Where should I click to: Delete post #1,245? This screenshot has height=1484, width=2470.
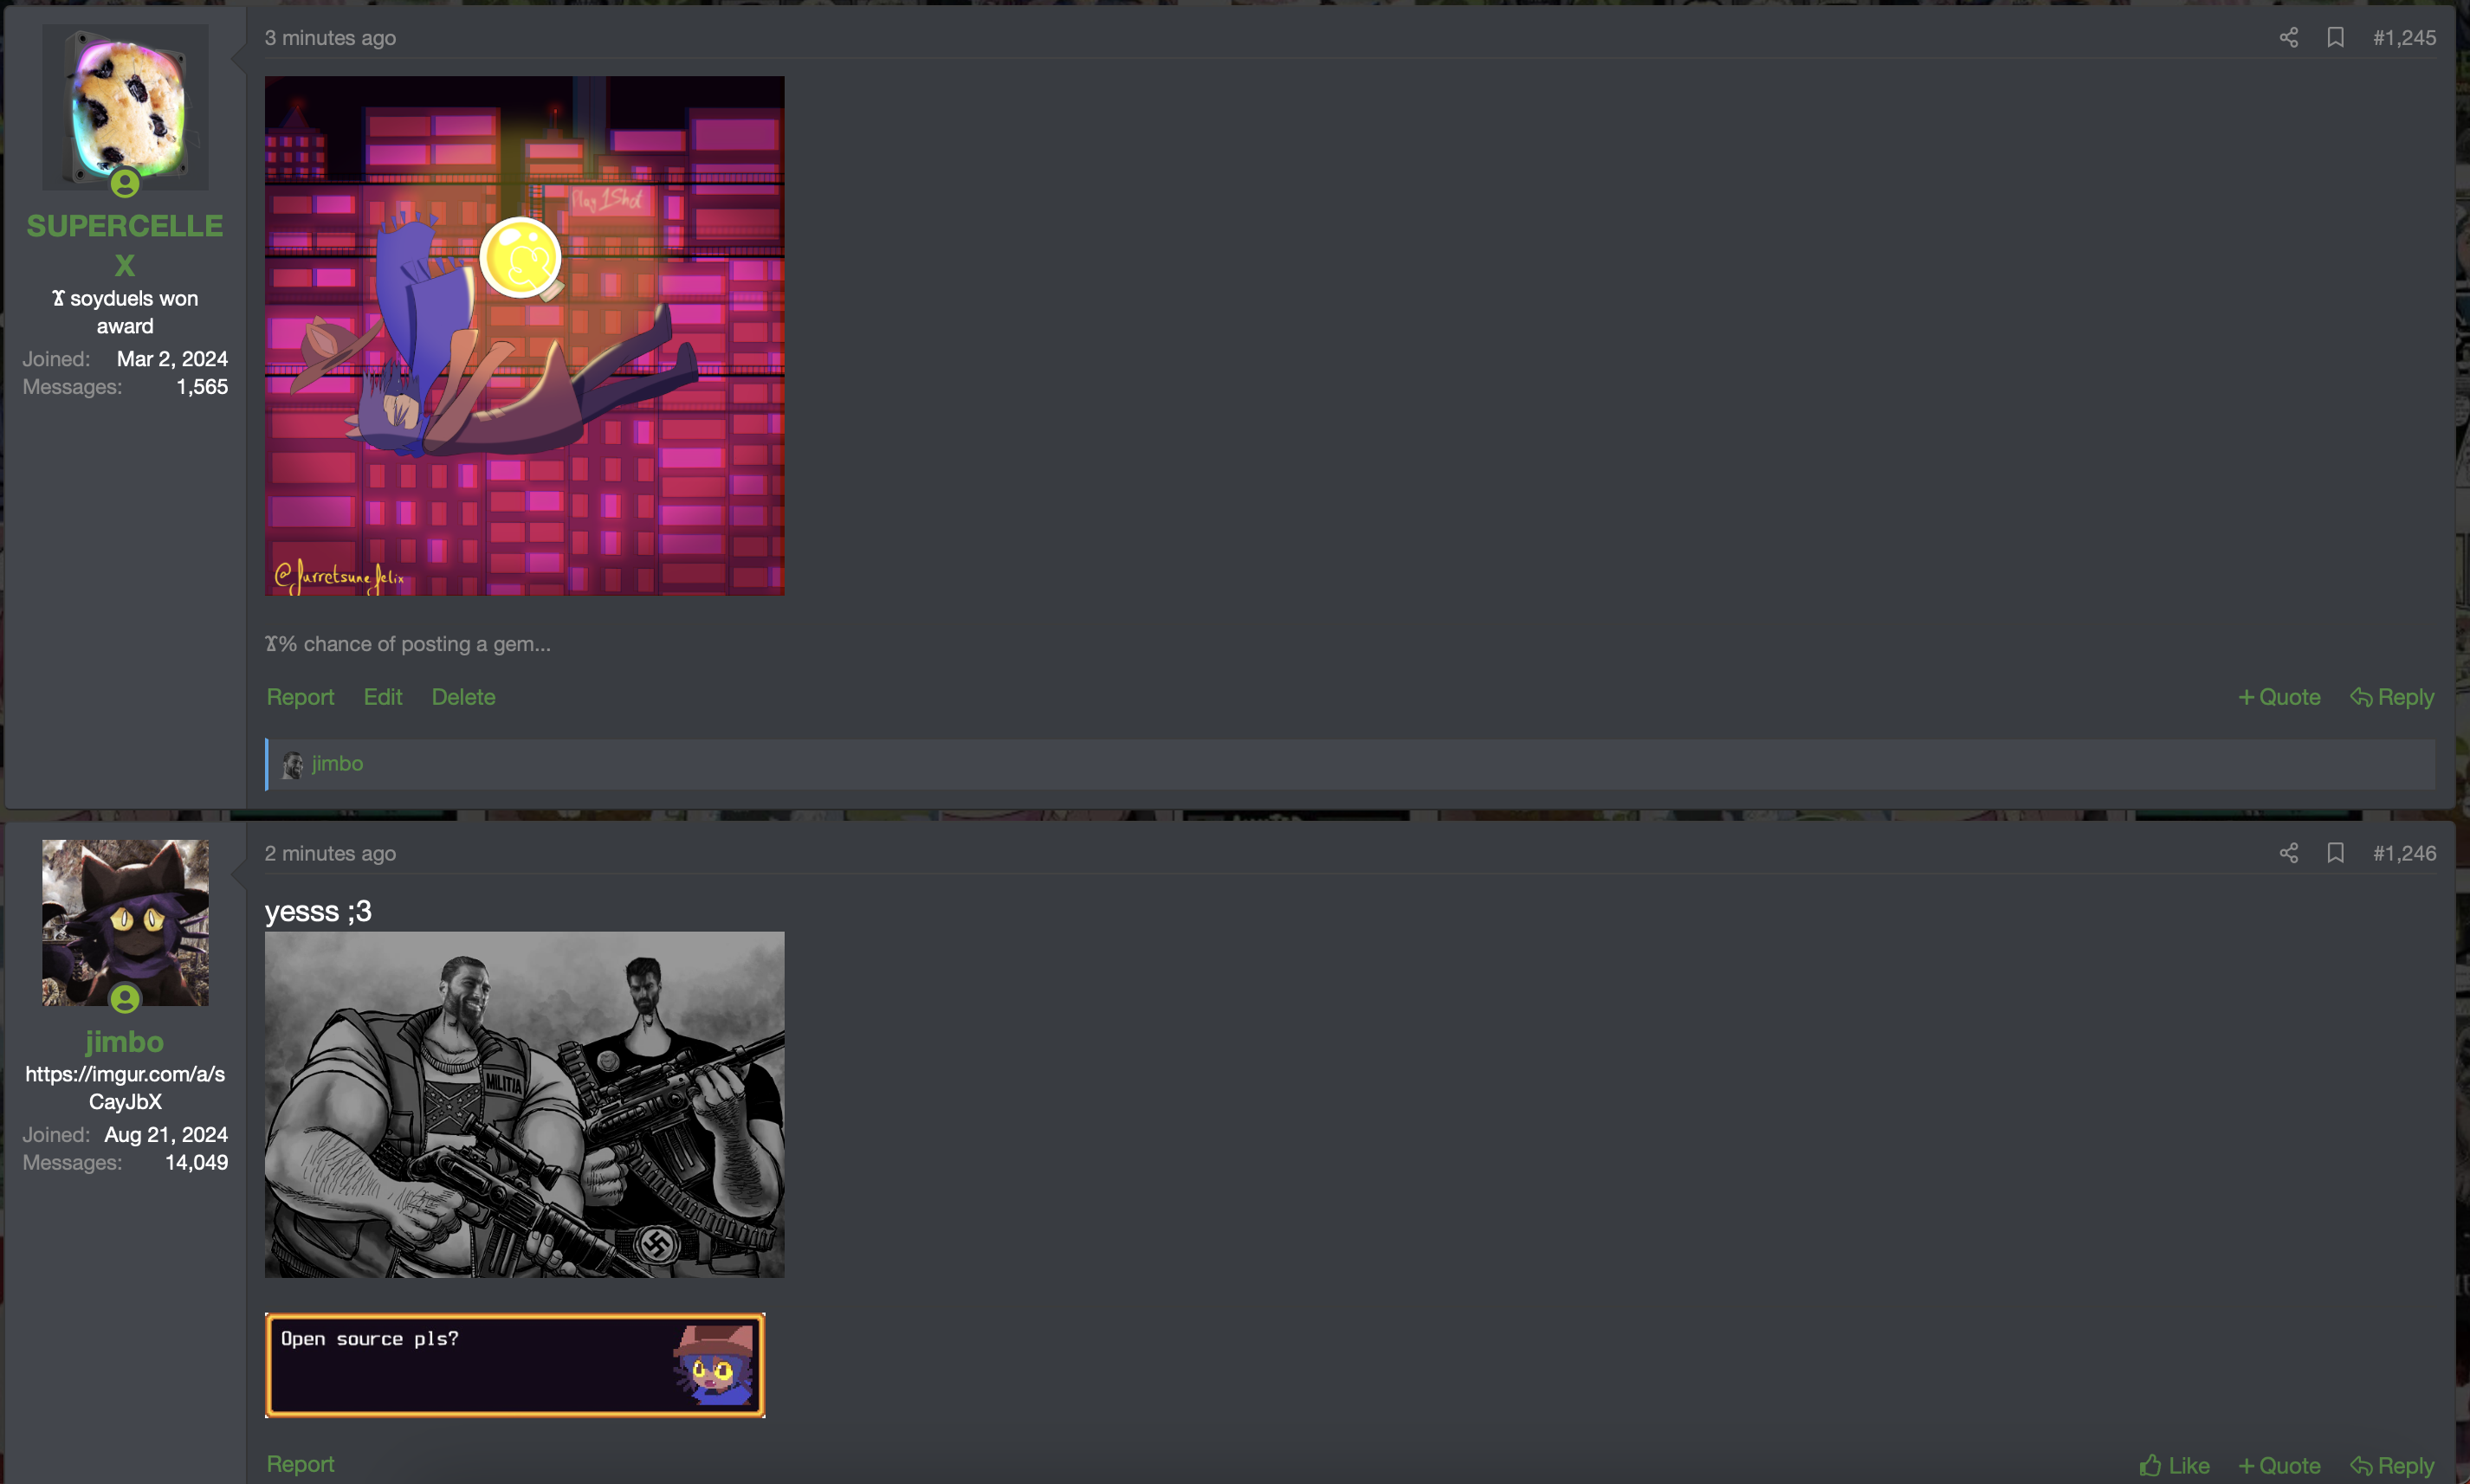pos(463,697)
